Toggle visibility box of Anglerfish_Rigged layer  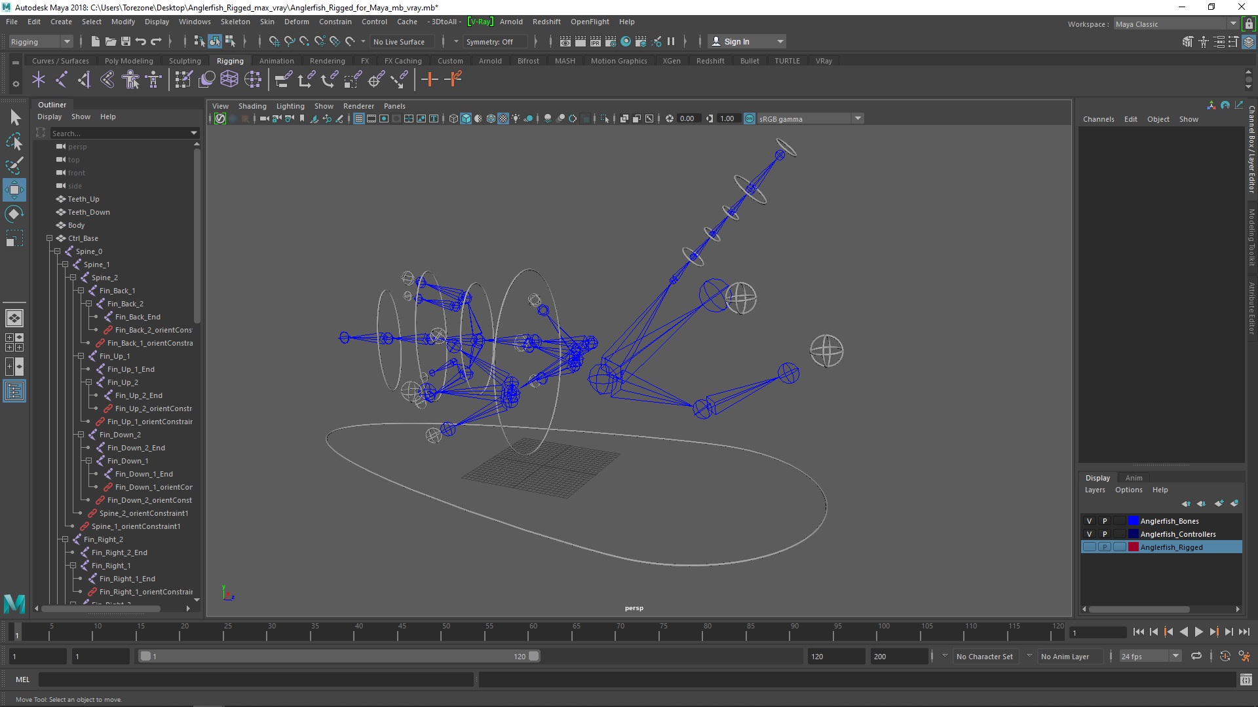(1089, 547)
